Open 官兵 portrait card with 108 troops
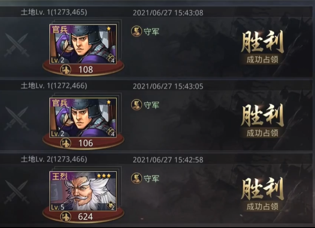Screen dimensions: 315x228 pos(83,44)
